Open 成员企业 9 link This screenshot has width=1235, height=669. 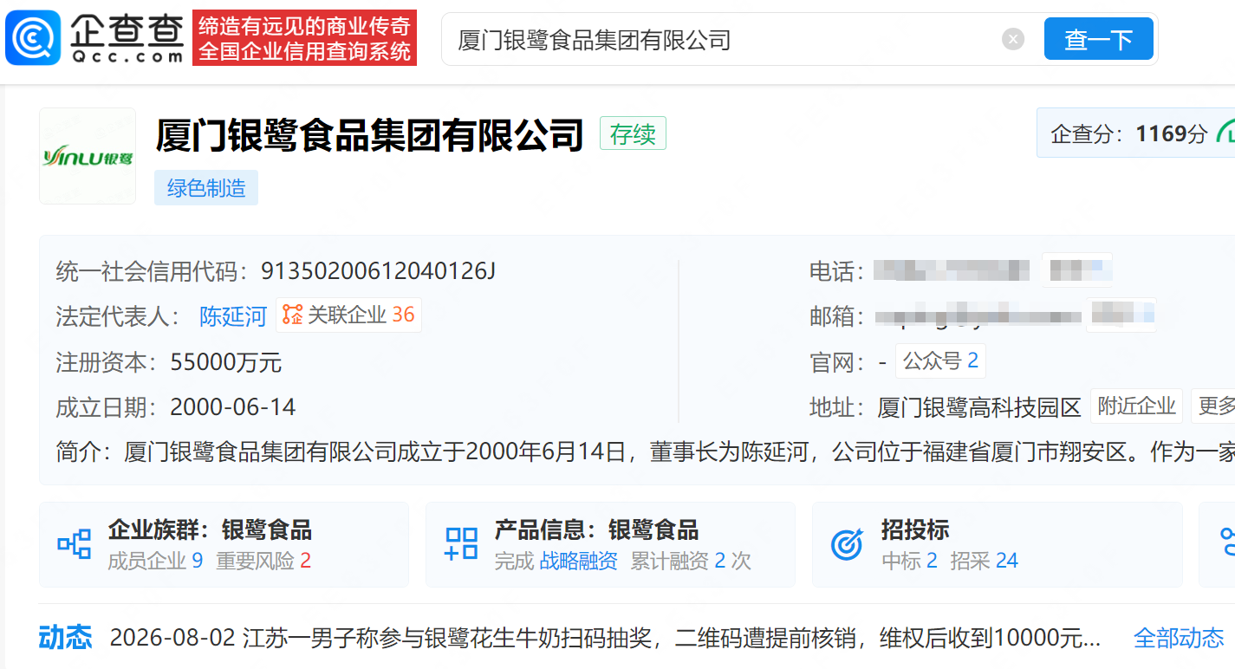click(155, 562)
